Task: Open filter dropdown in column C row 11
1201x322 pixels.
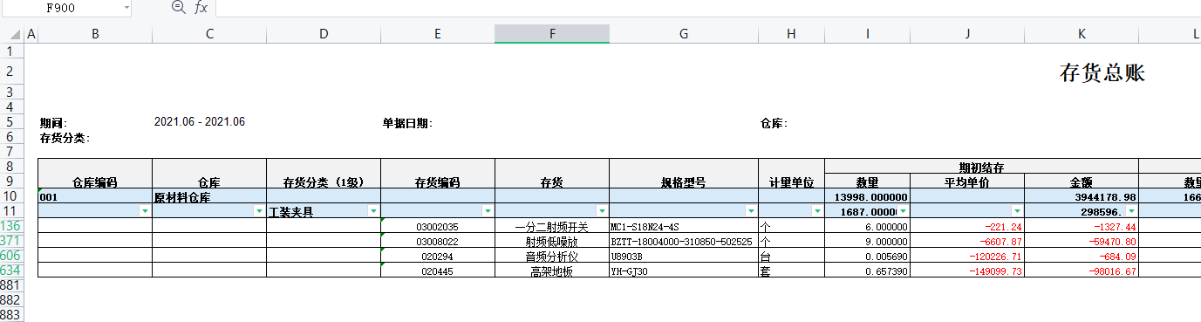Action: pos(259,211)
